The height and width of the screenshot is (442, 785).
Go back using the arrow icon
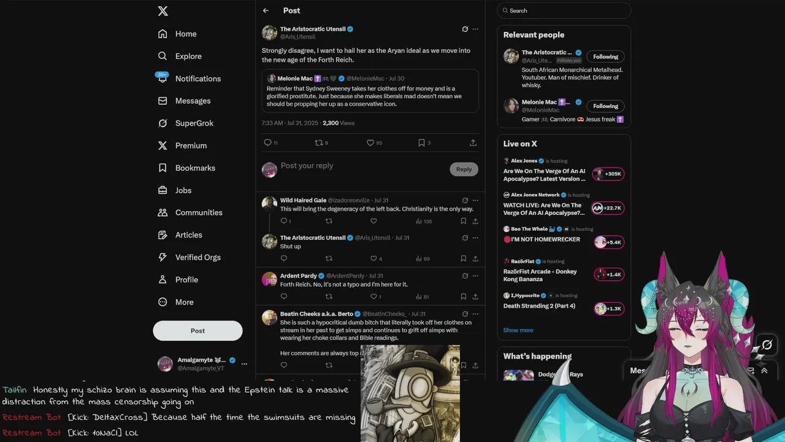[266, 10]
